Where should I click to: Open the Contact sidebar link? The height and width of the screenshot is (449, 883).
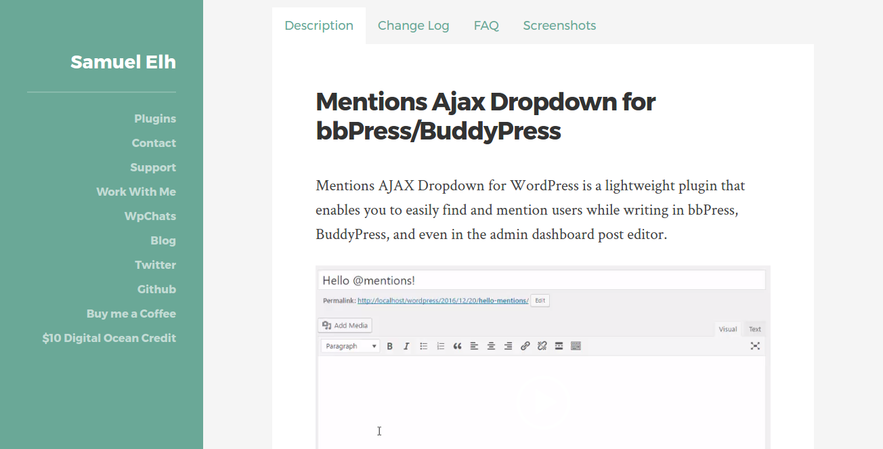(x=154, y=143)
